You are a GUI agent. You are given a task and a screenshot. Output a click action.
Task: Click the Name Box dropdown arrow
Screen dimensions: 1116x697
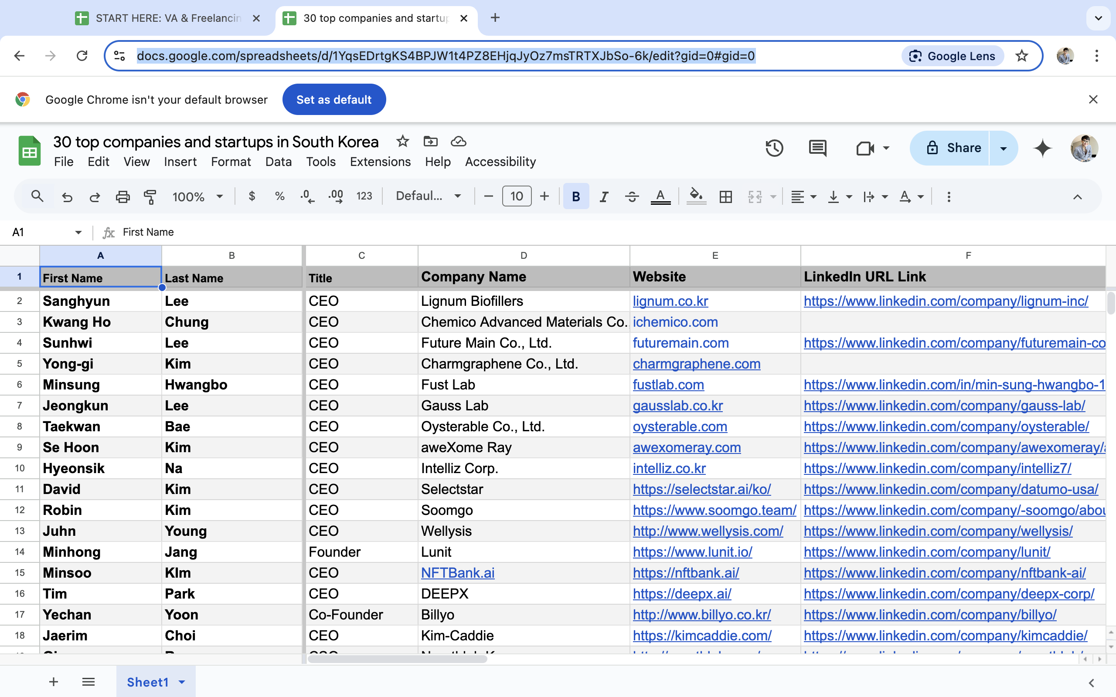point(78,232)
